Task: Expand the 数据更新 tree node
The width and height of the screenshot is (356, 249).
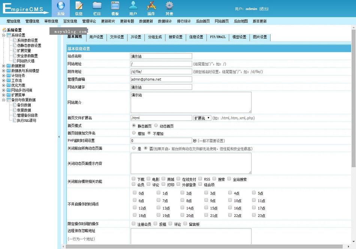Action: point(4,66)
